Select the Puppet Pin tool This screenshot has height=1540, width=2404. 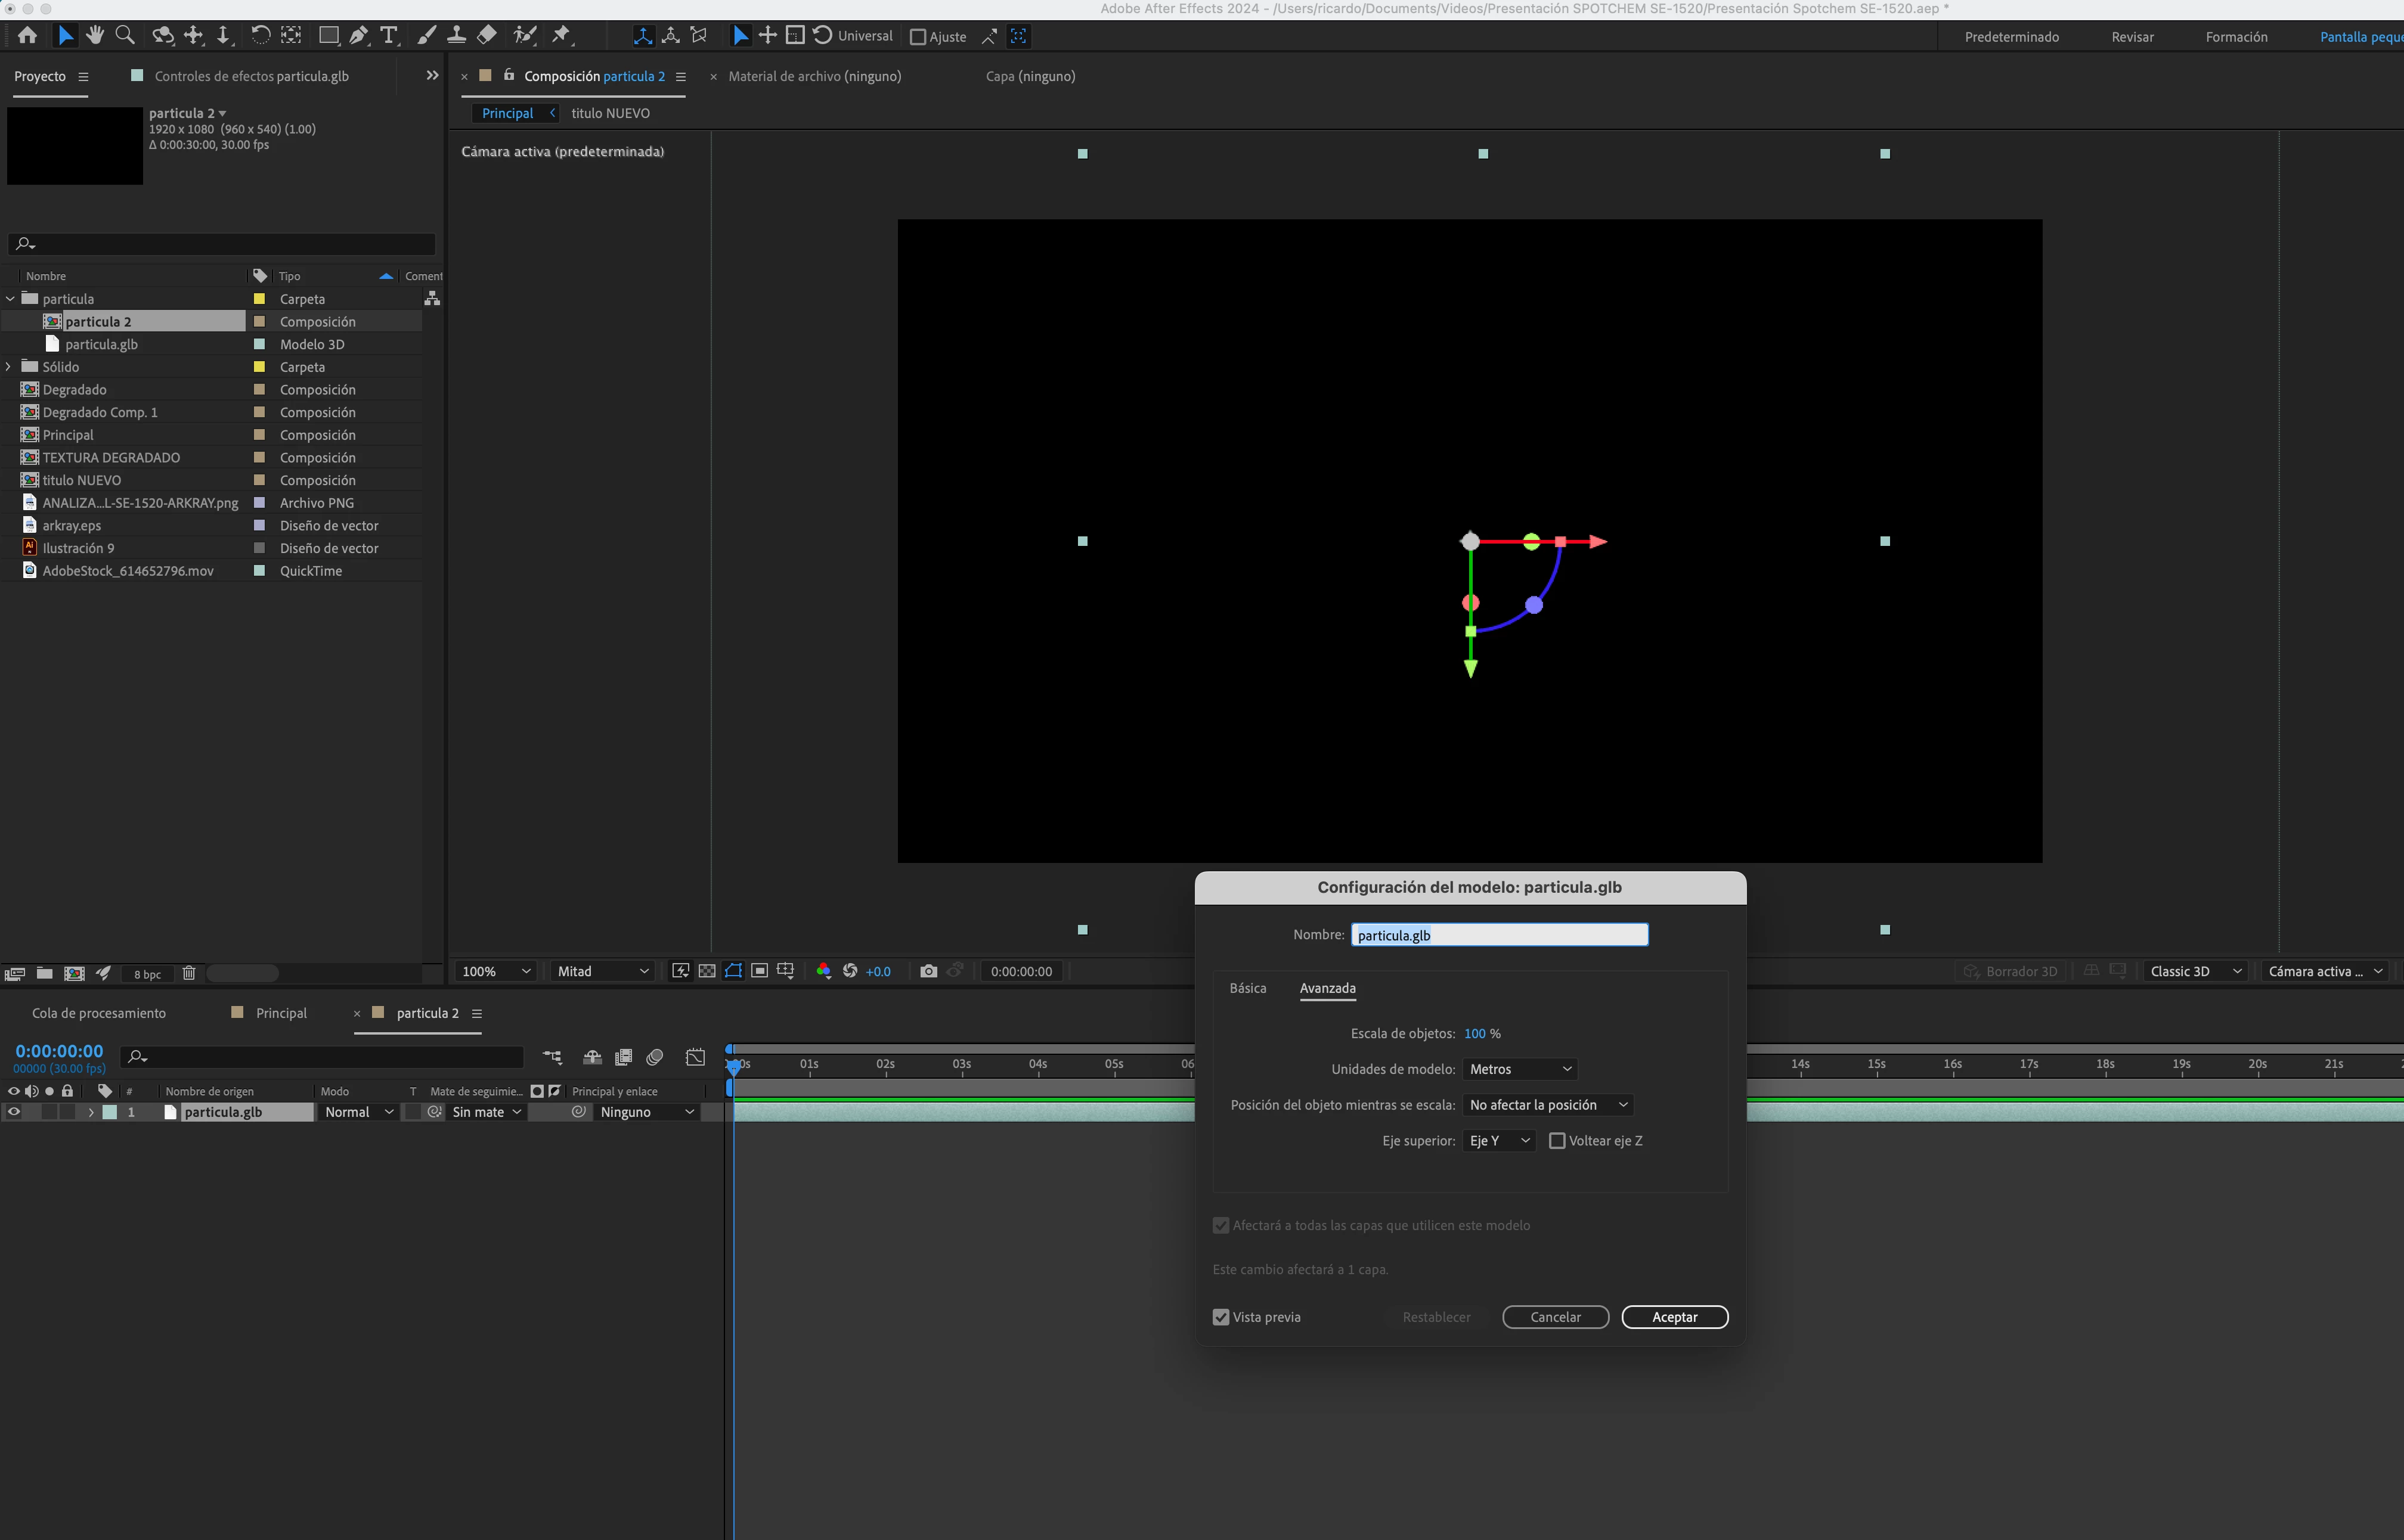(x=561, y=36)
